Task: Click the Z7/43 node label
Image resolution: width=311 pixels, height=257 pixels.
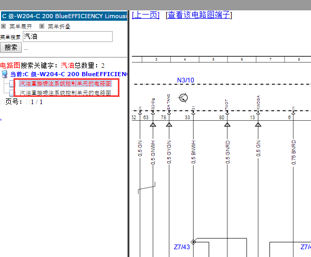Action: 182,247
